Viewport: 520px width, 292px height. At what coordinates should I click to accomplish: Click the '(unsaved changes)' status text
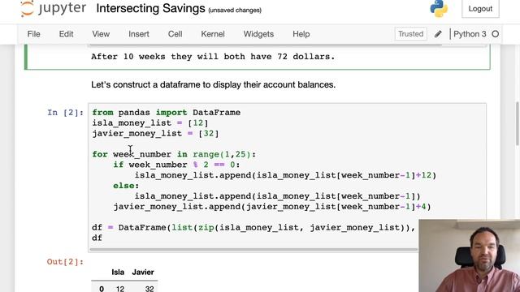[x=235, y=11]
